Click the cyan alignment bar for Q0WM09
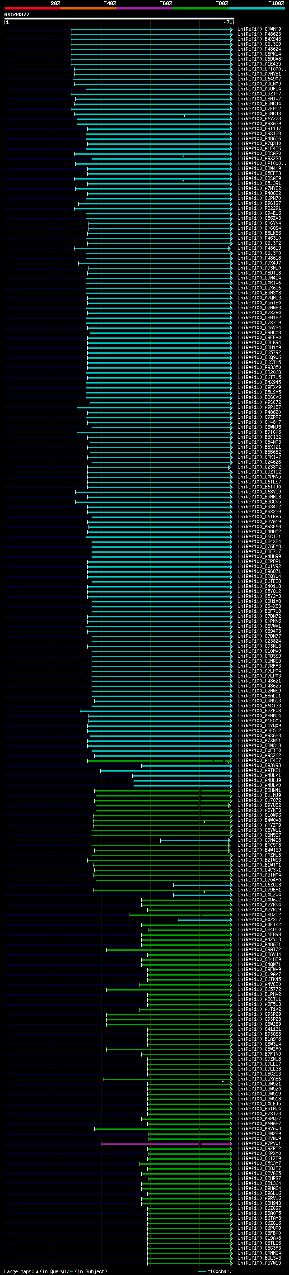This screenshot has height=1275, width=289. click(151, 29)
